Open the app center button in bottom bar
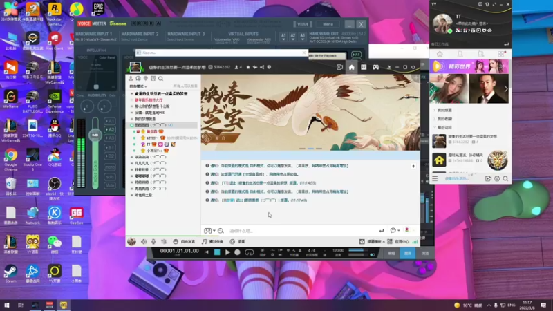 click(x=399, y=241)
